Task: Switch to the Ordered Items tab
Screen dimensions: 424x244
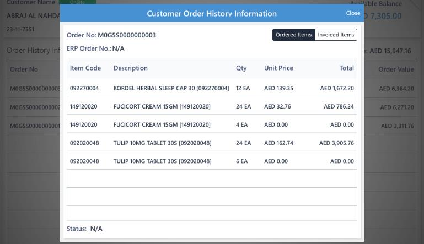Action: click(294, 35)
